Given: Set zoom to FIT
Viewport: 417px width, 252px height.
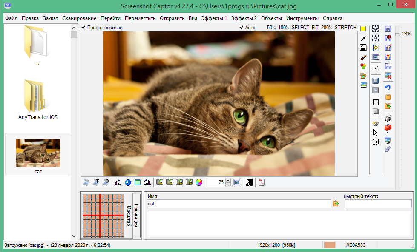Looking at the screenshot, I should click(315, 28).
